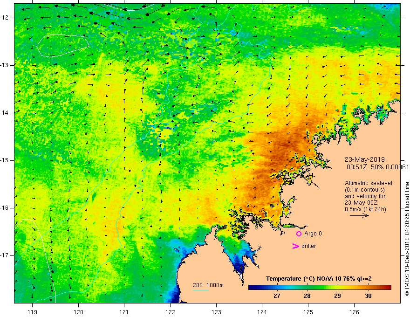Viewport: 410px width, 317px height.
Task: Click longitude axis label 121
Action: pos(124,312)
